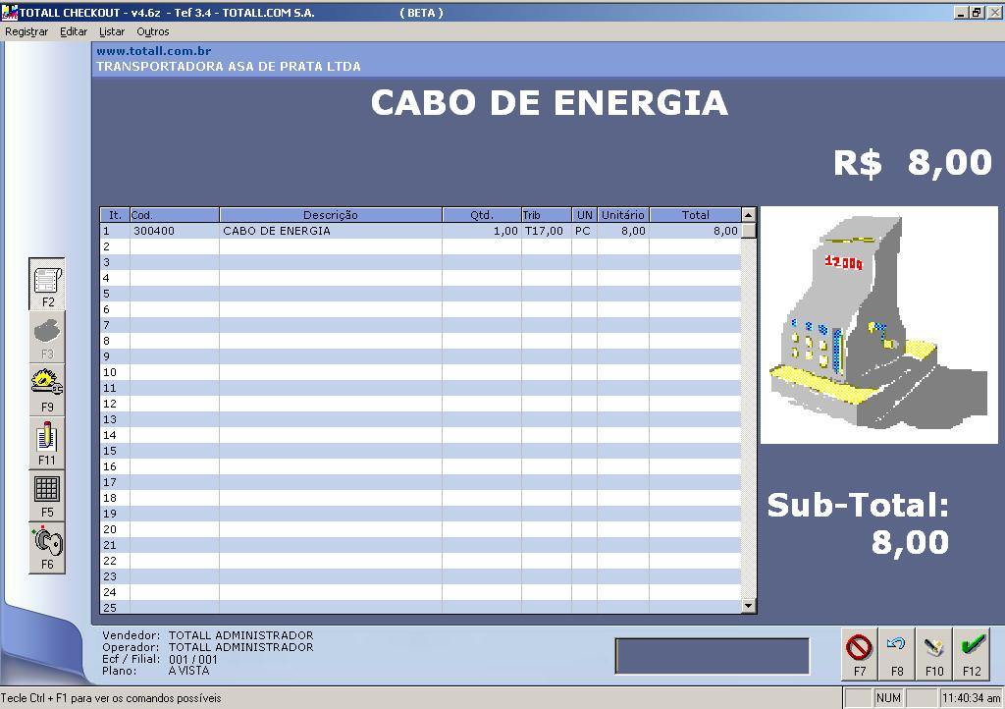This screenshot has width=1005, height=709.
Task: Click the scroll up arrow of item list
Action: [x=748, y=214]
